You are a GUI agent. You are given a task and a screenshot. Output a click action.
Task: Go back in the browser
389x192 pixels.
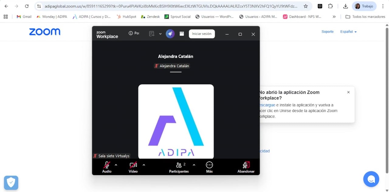(6, 6)
